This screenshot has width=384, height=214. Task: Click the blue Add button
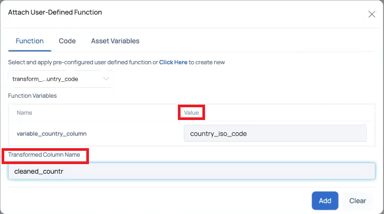click(325, 201)
